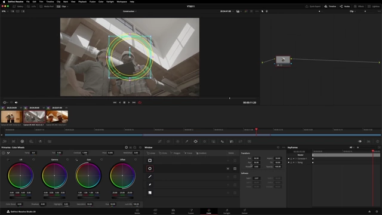Open the Power Window palette icon
382x215 pixels.
click(x=196, y=142)
